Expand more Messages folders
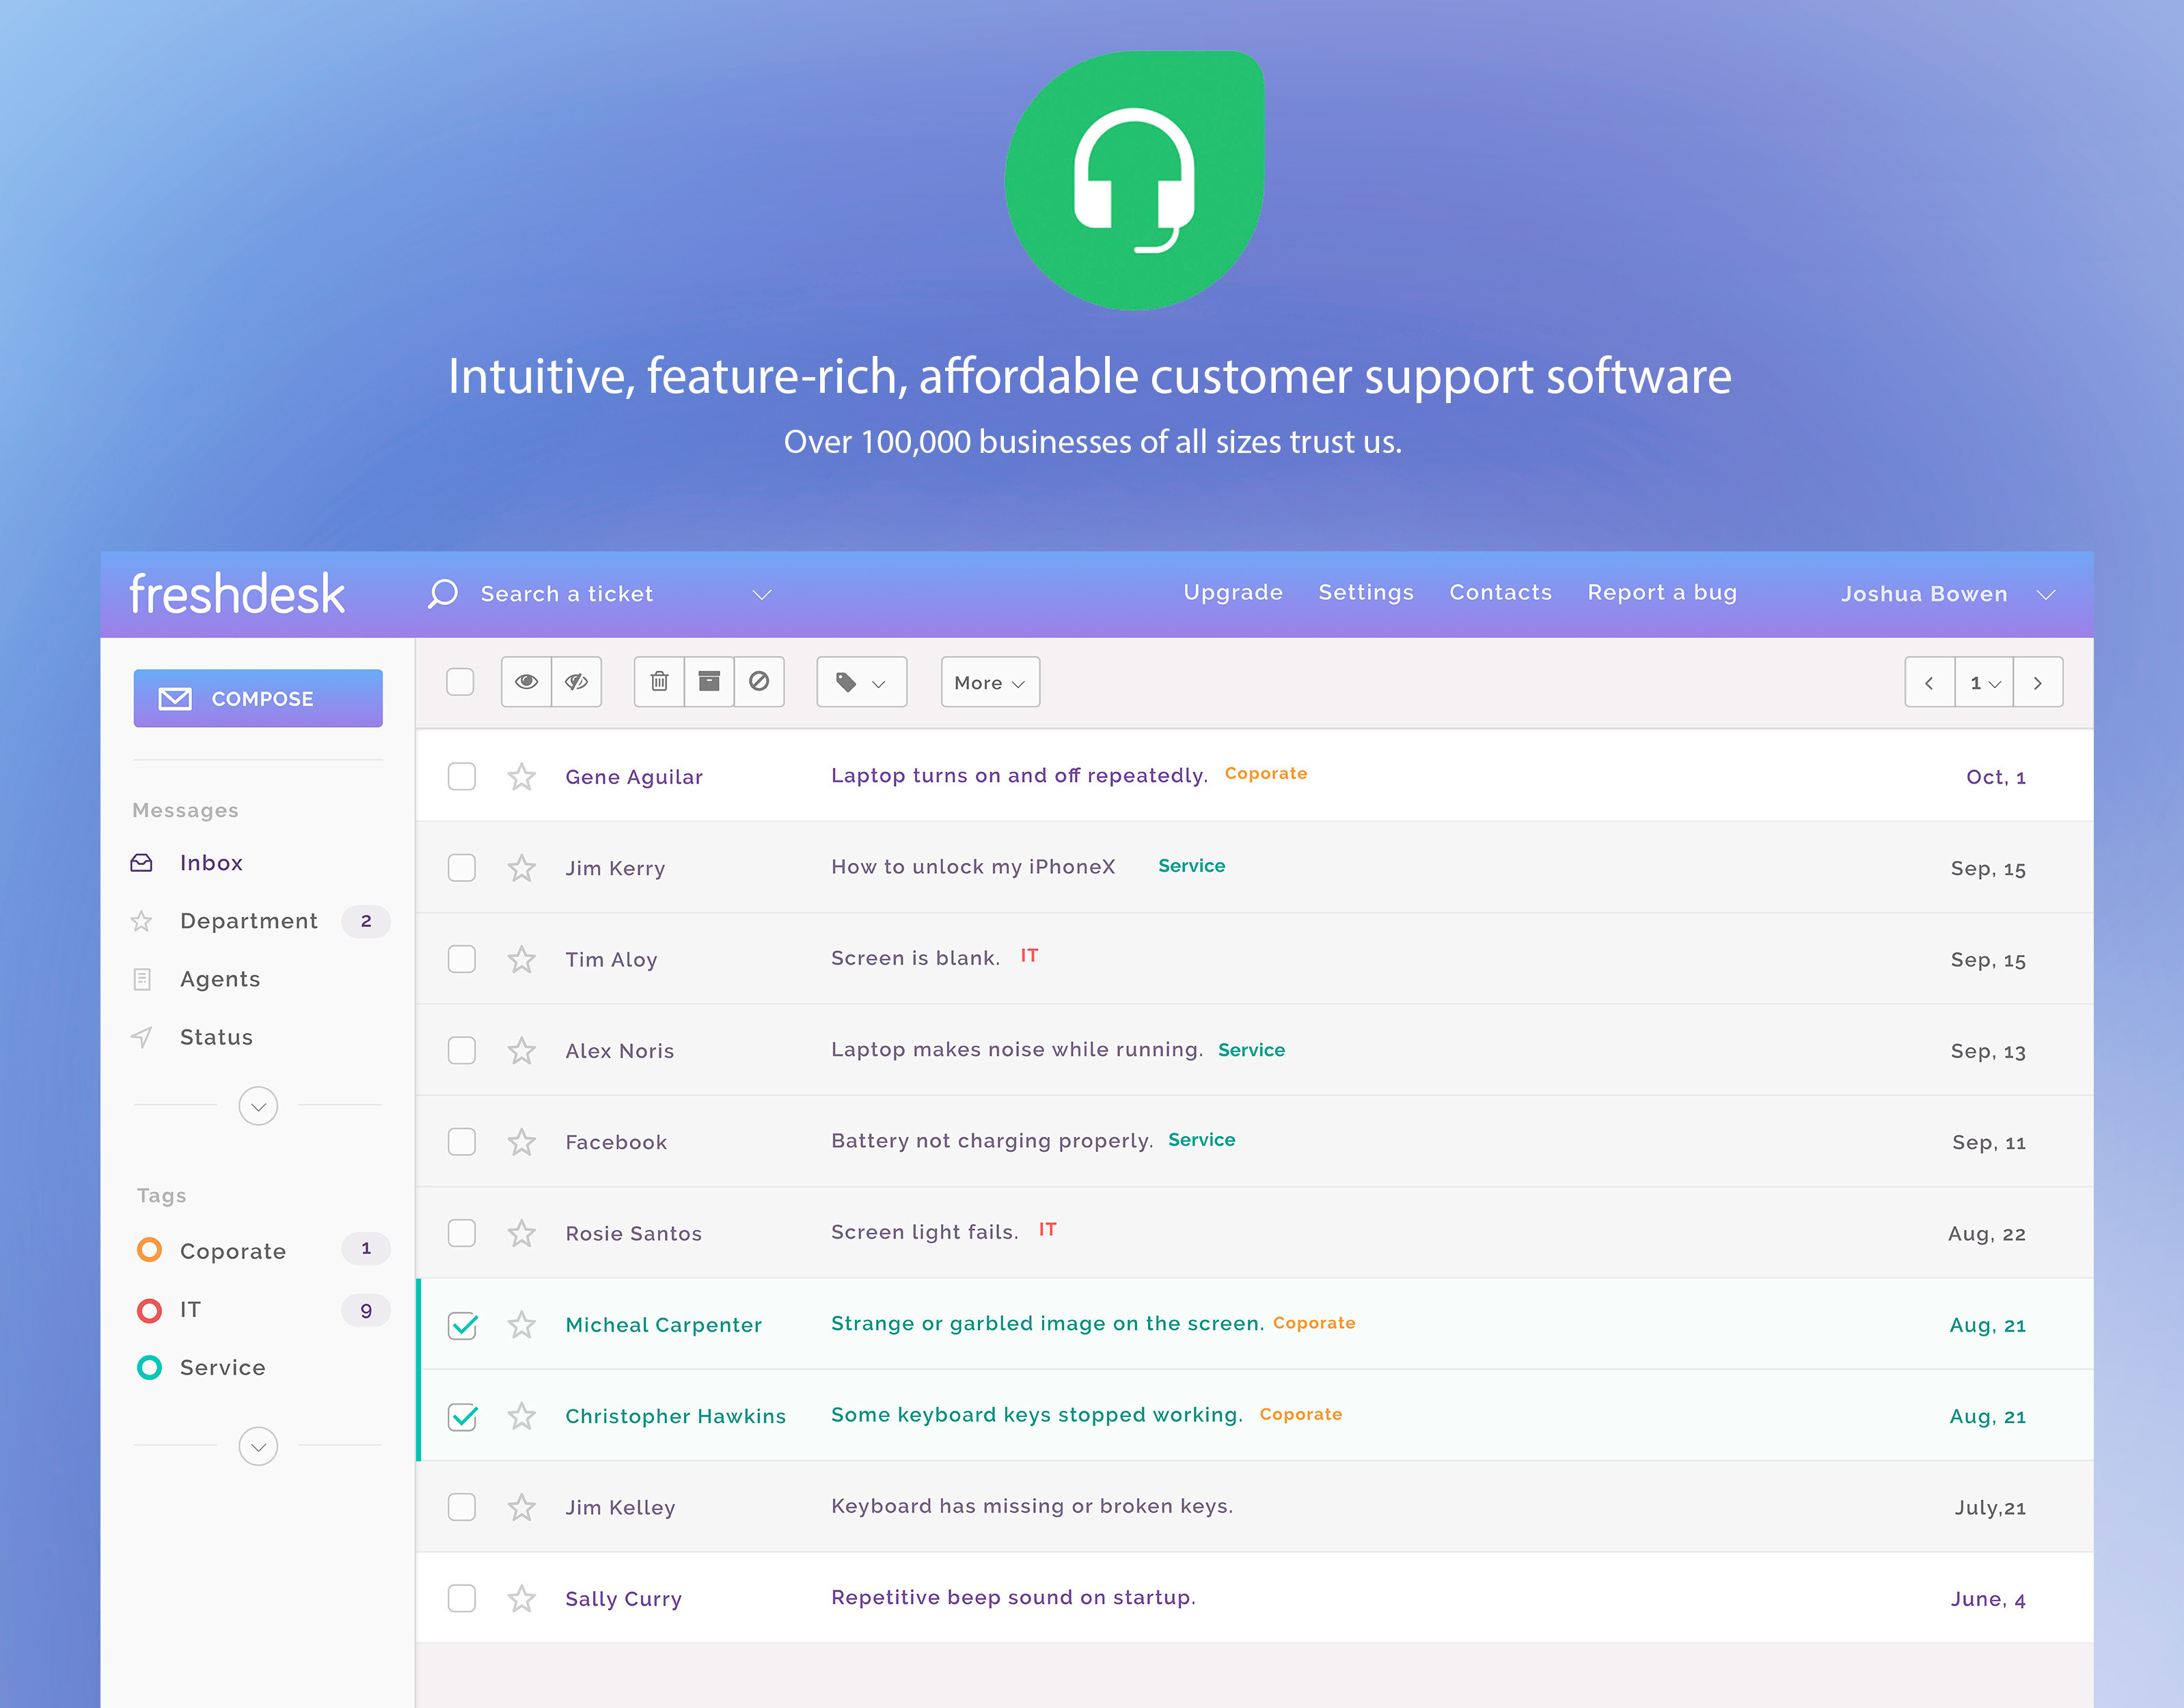2184x1708 pixels. [x=258, y=1106]
